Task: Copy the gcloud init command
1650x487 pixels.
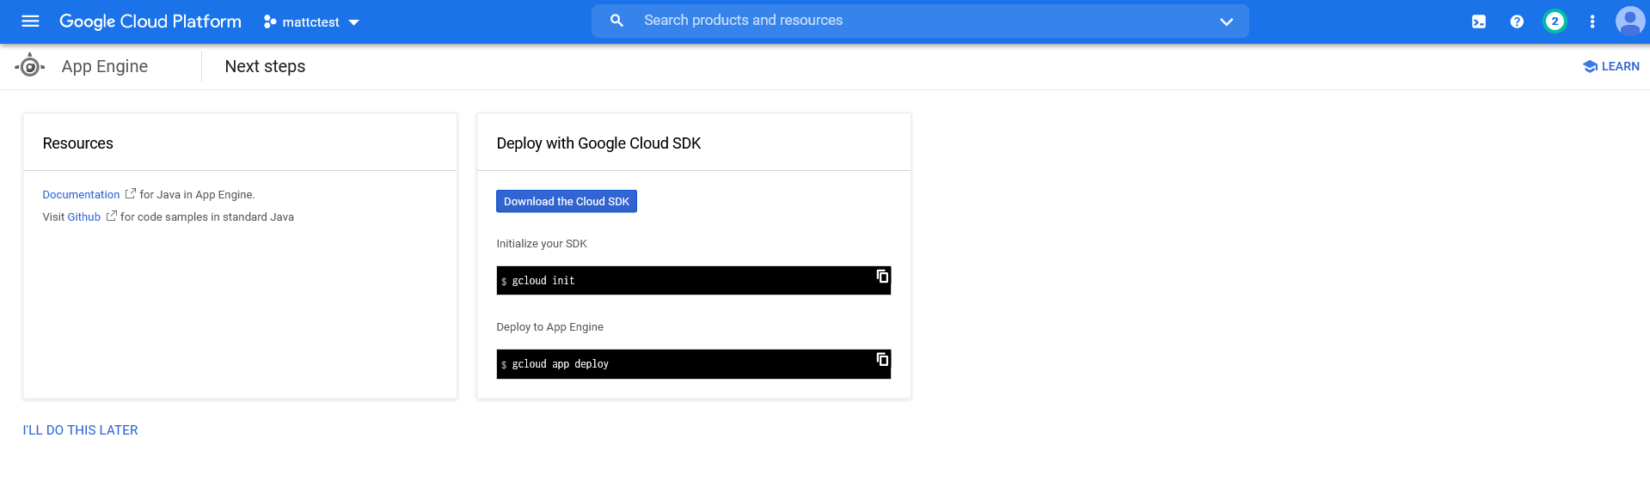Action: pyautogui.click(x=882, y=277)
